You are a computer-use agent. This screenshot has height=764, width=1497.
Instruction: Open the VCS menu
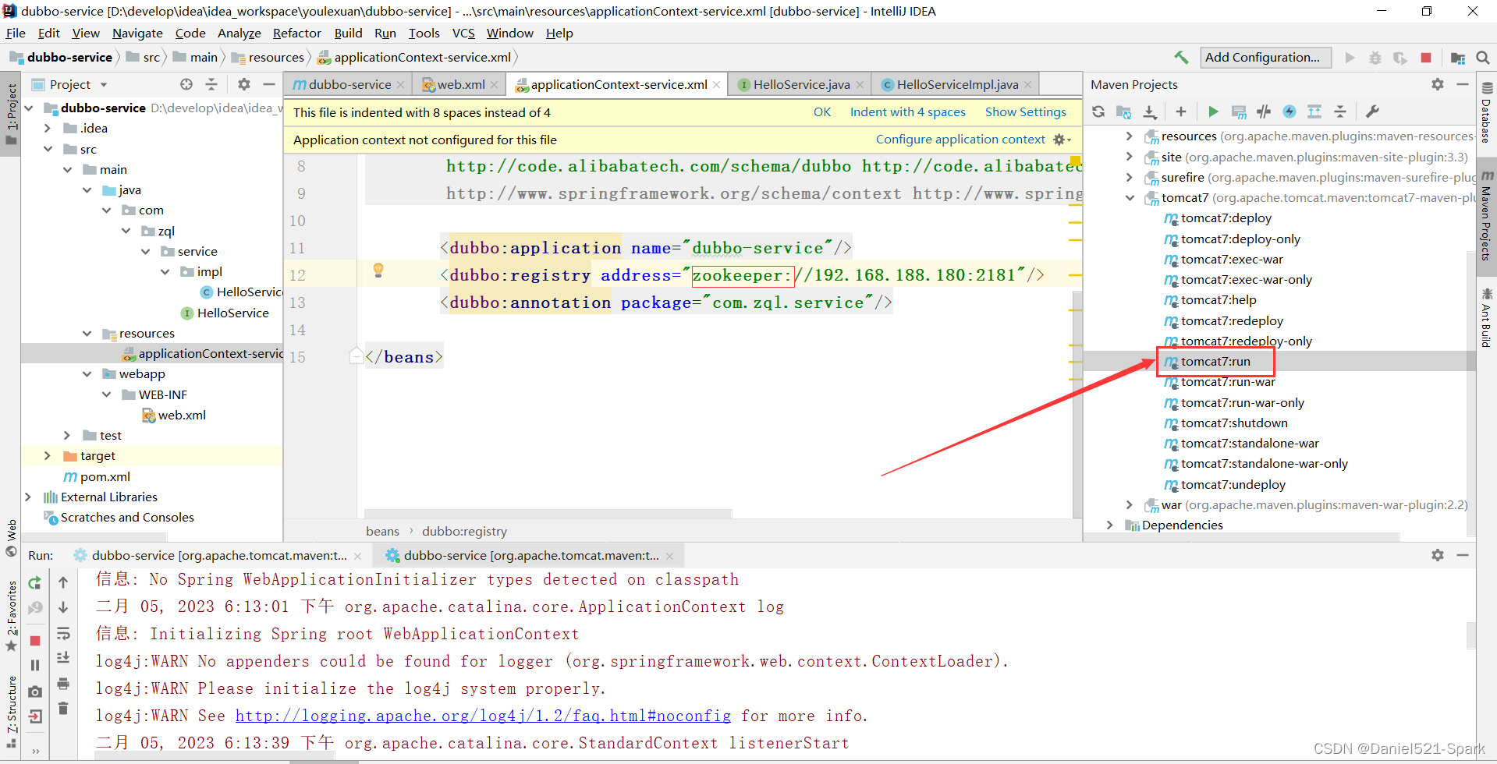[463, 33]
